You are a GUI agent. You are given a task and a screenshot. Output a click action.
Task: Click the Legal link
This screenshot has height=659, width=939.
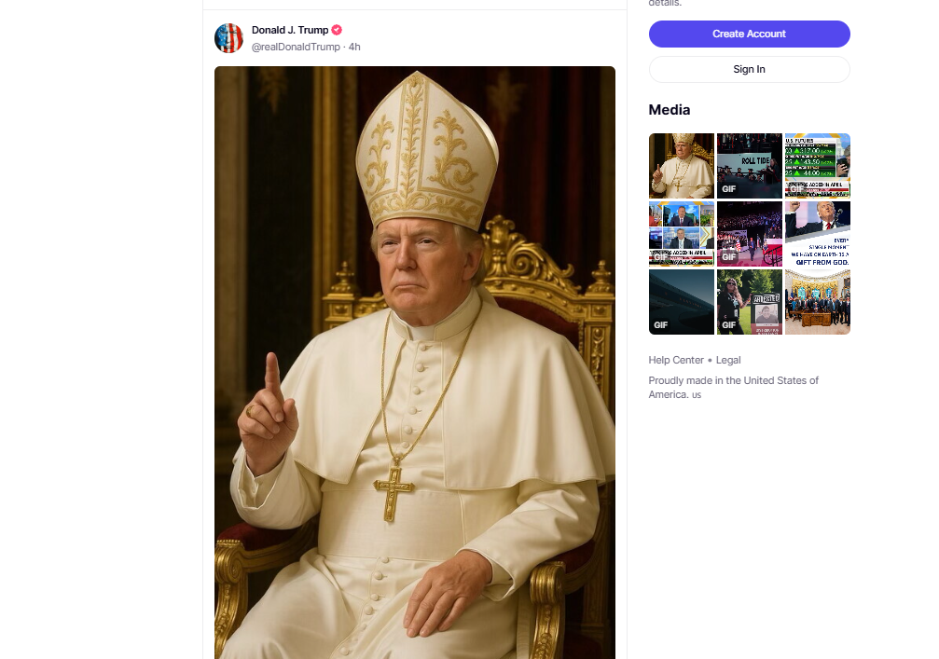pyautogui.click(x=728, y=361)
